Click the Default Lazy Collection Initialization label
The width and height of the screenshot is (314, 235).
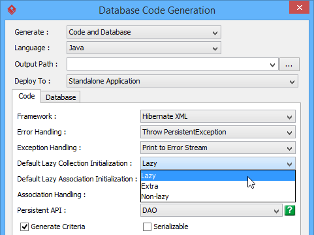coord(74,163)
